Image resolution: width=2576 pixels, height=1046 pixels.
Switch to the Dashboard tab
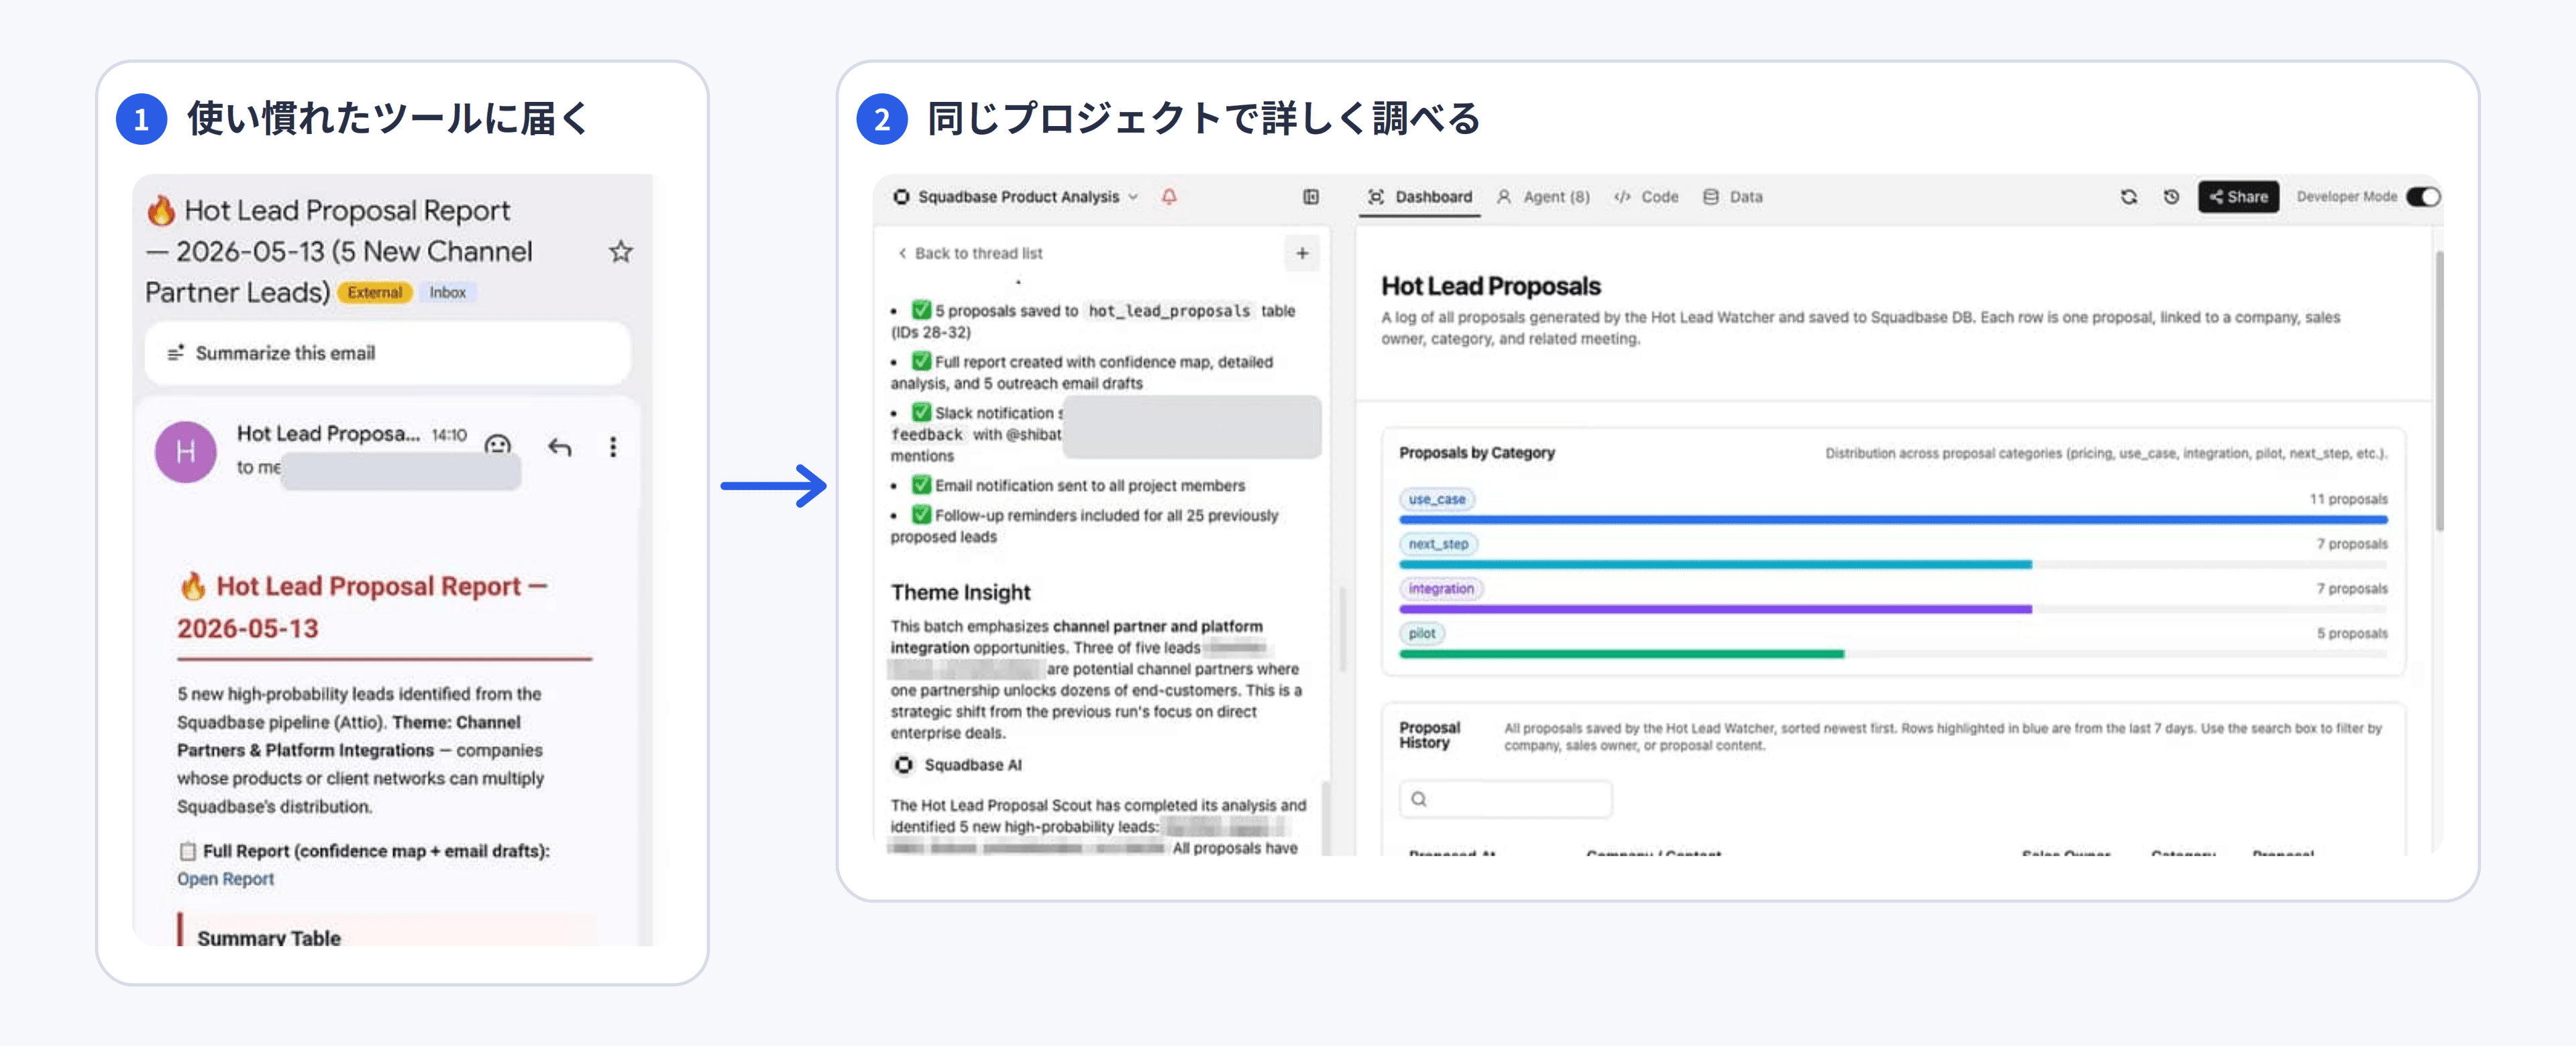1420,197
